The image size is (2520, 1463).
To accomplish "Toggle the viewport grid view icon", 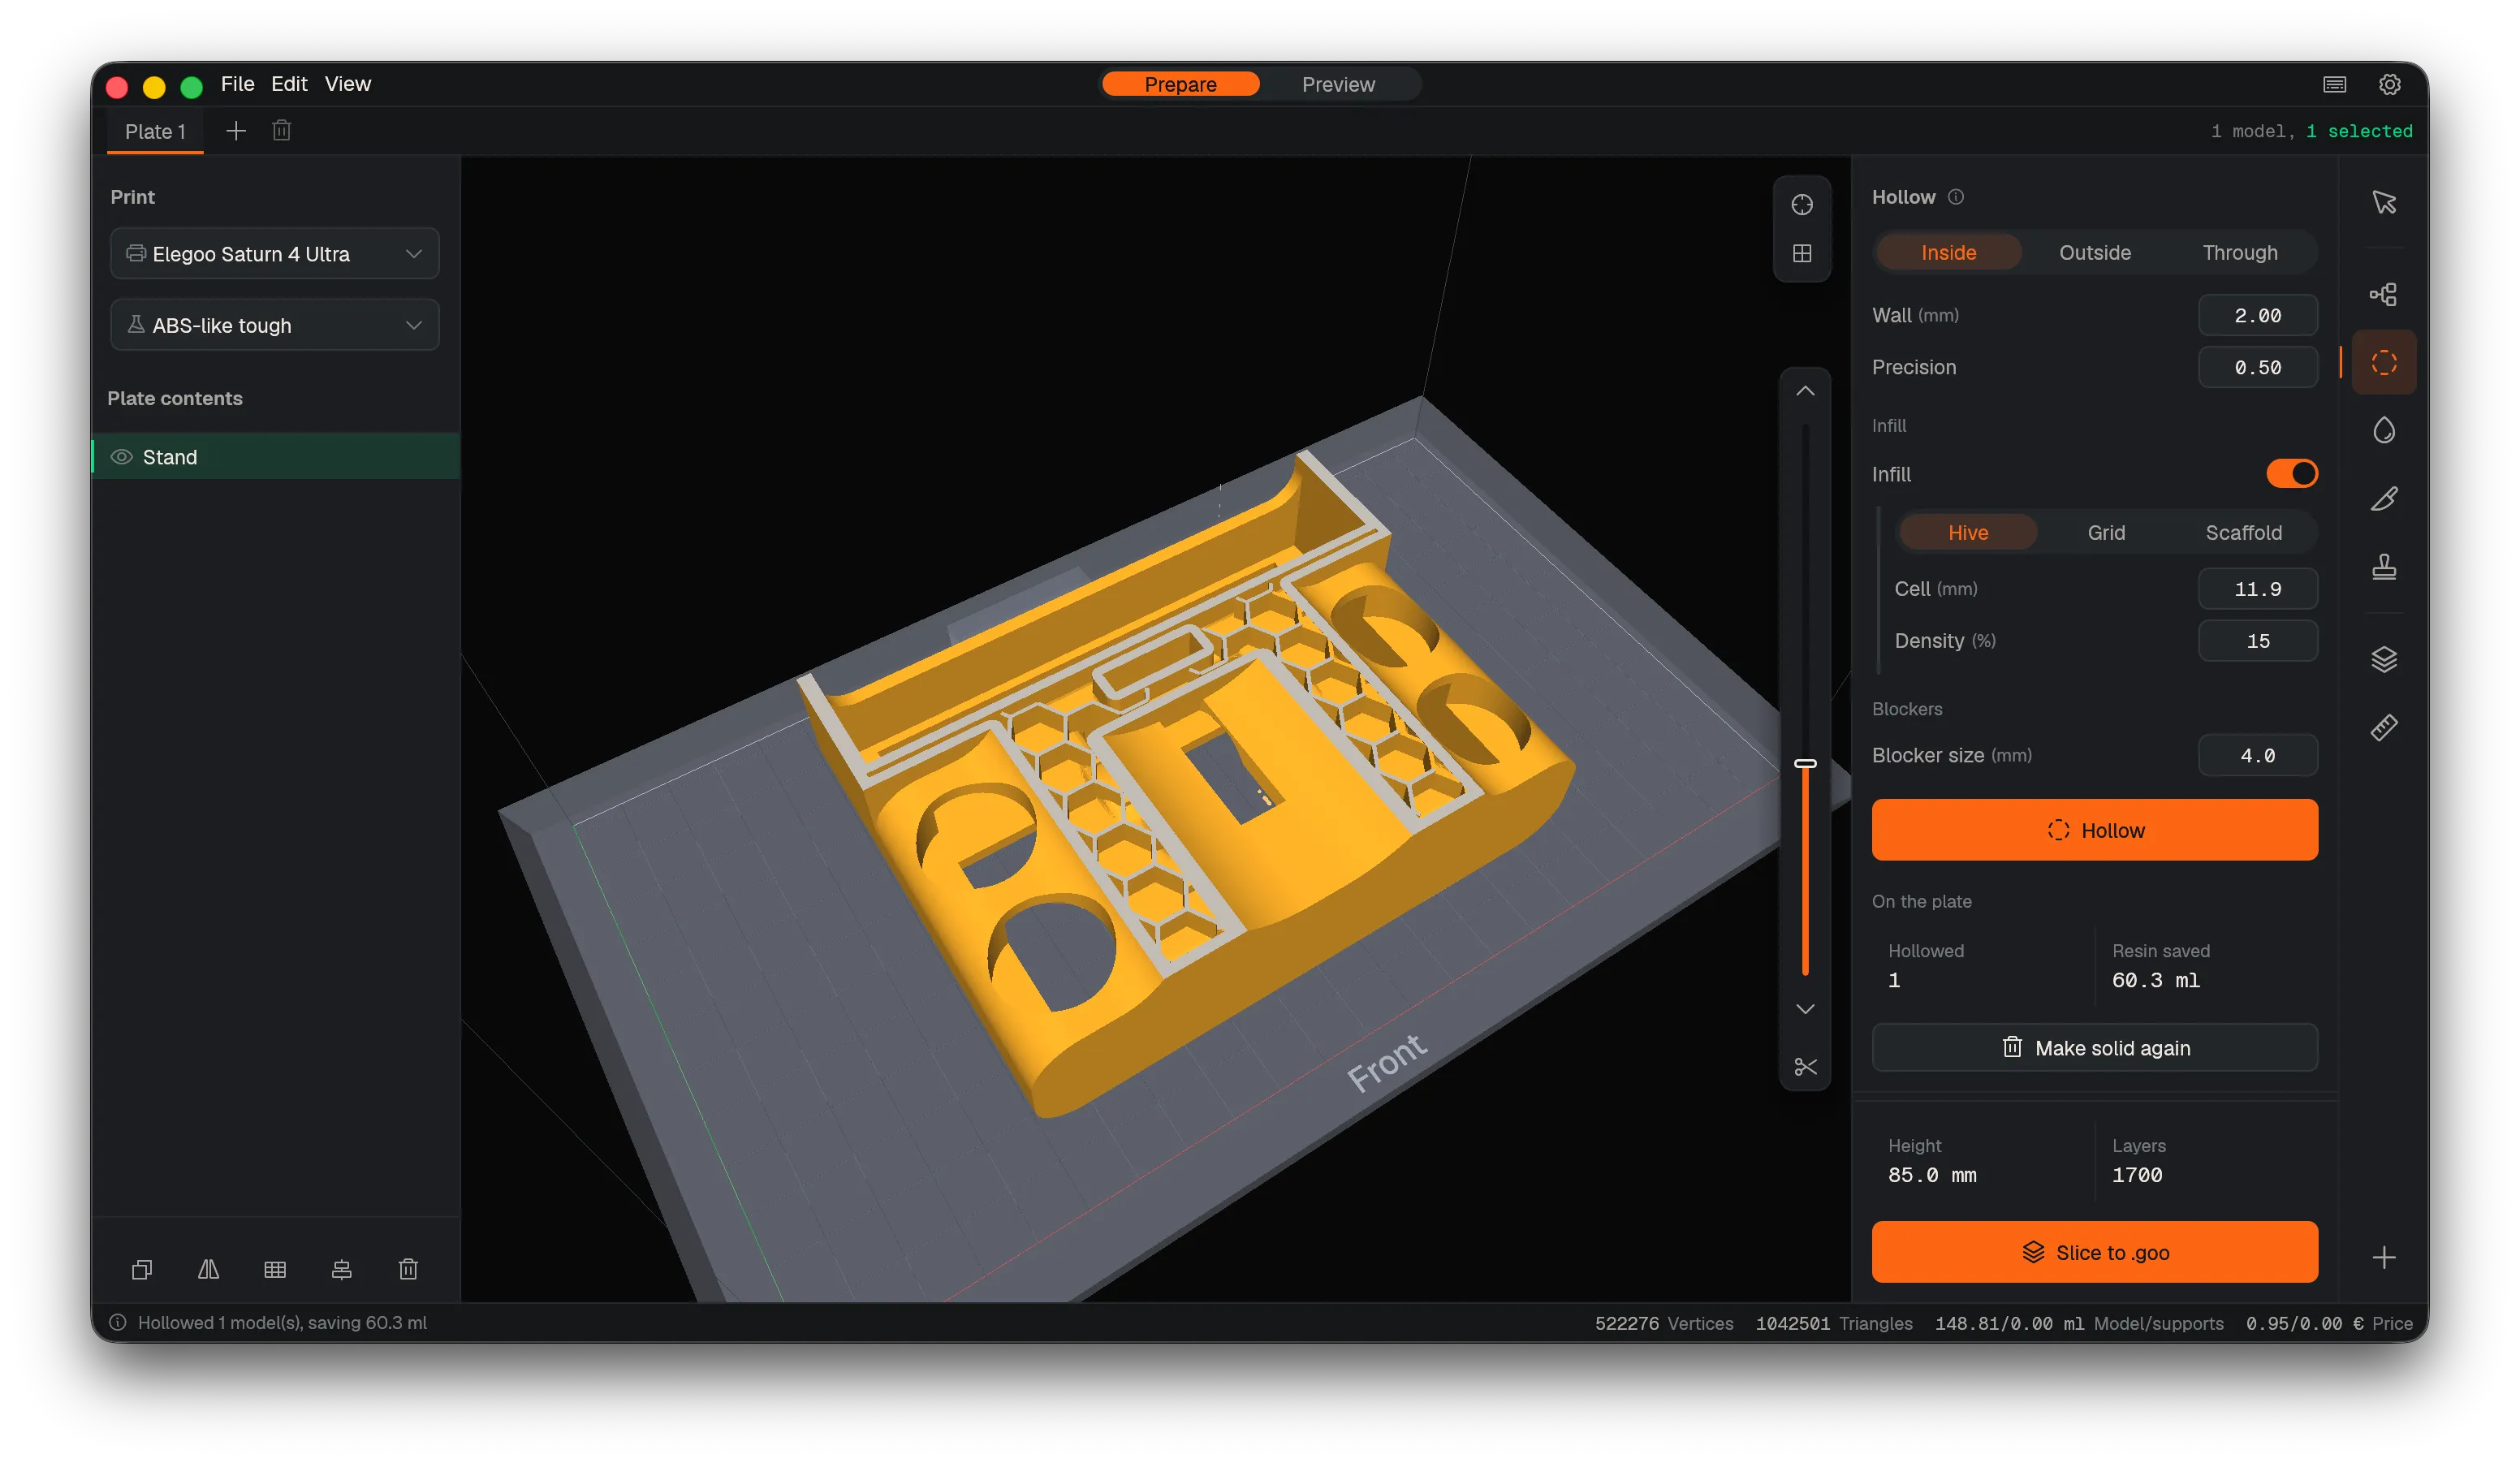I will coord(1801,254).
